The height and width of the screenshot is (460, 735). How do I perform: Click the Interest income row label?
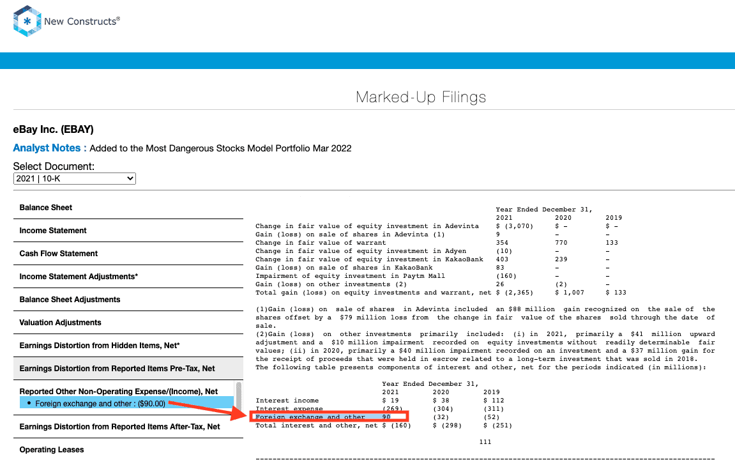pyautogui.click(x=287, y=401)
